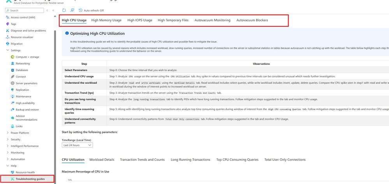Click the Server parameters gear icon
This screenshot has width=389, height=184.
12,83
